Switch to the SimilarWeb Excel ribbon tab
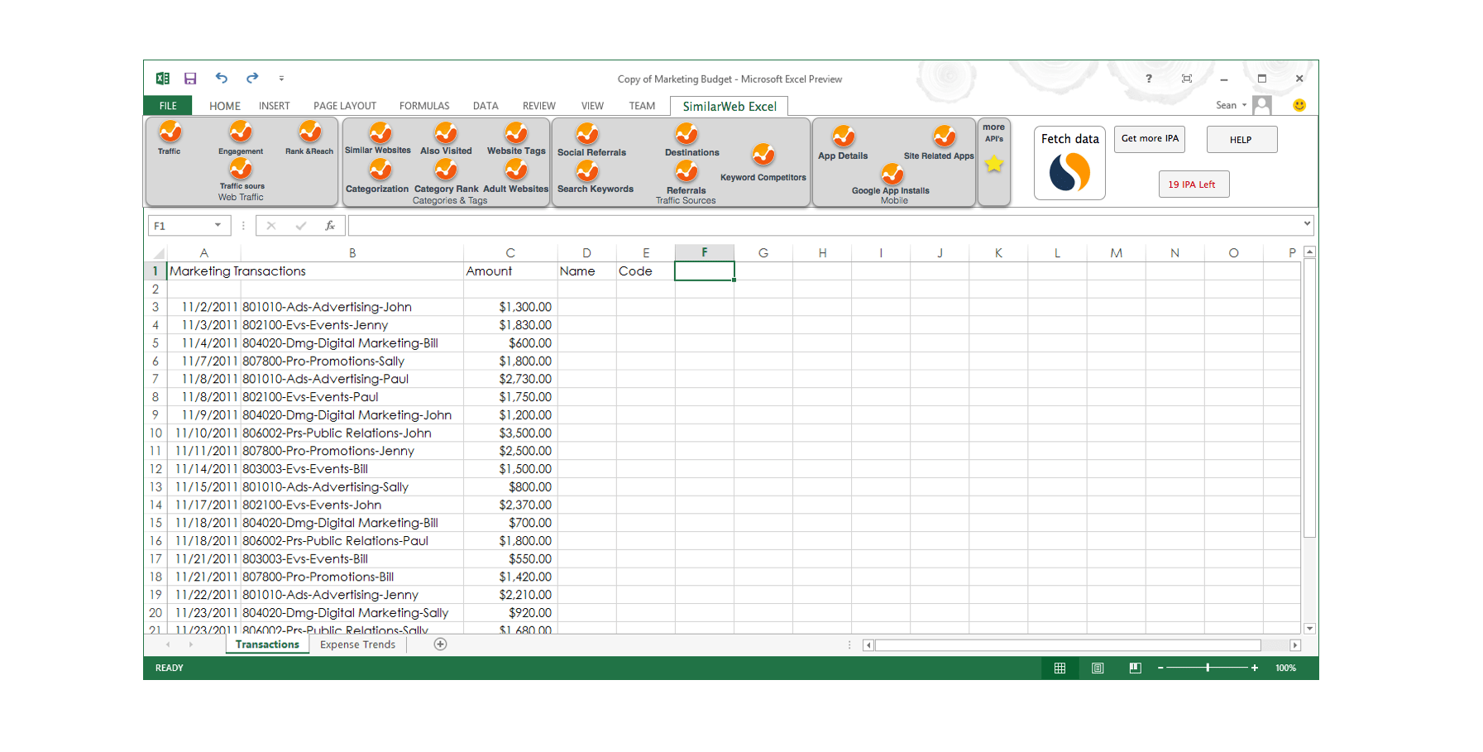 point(729,105)
